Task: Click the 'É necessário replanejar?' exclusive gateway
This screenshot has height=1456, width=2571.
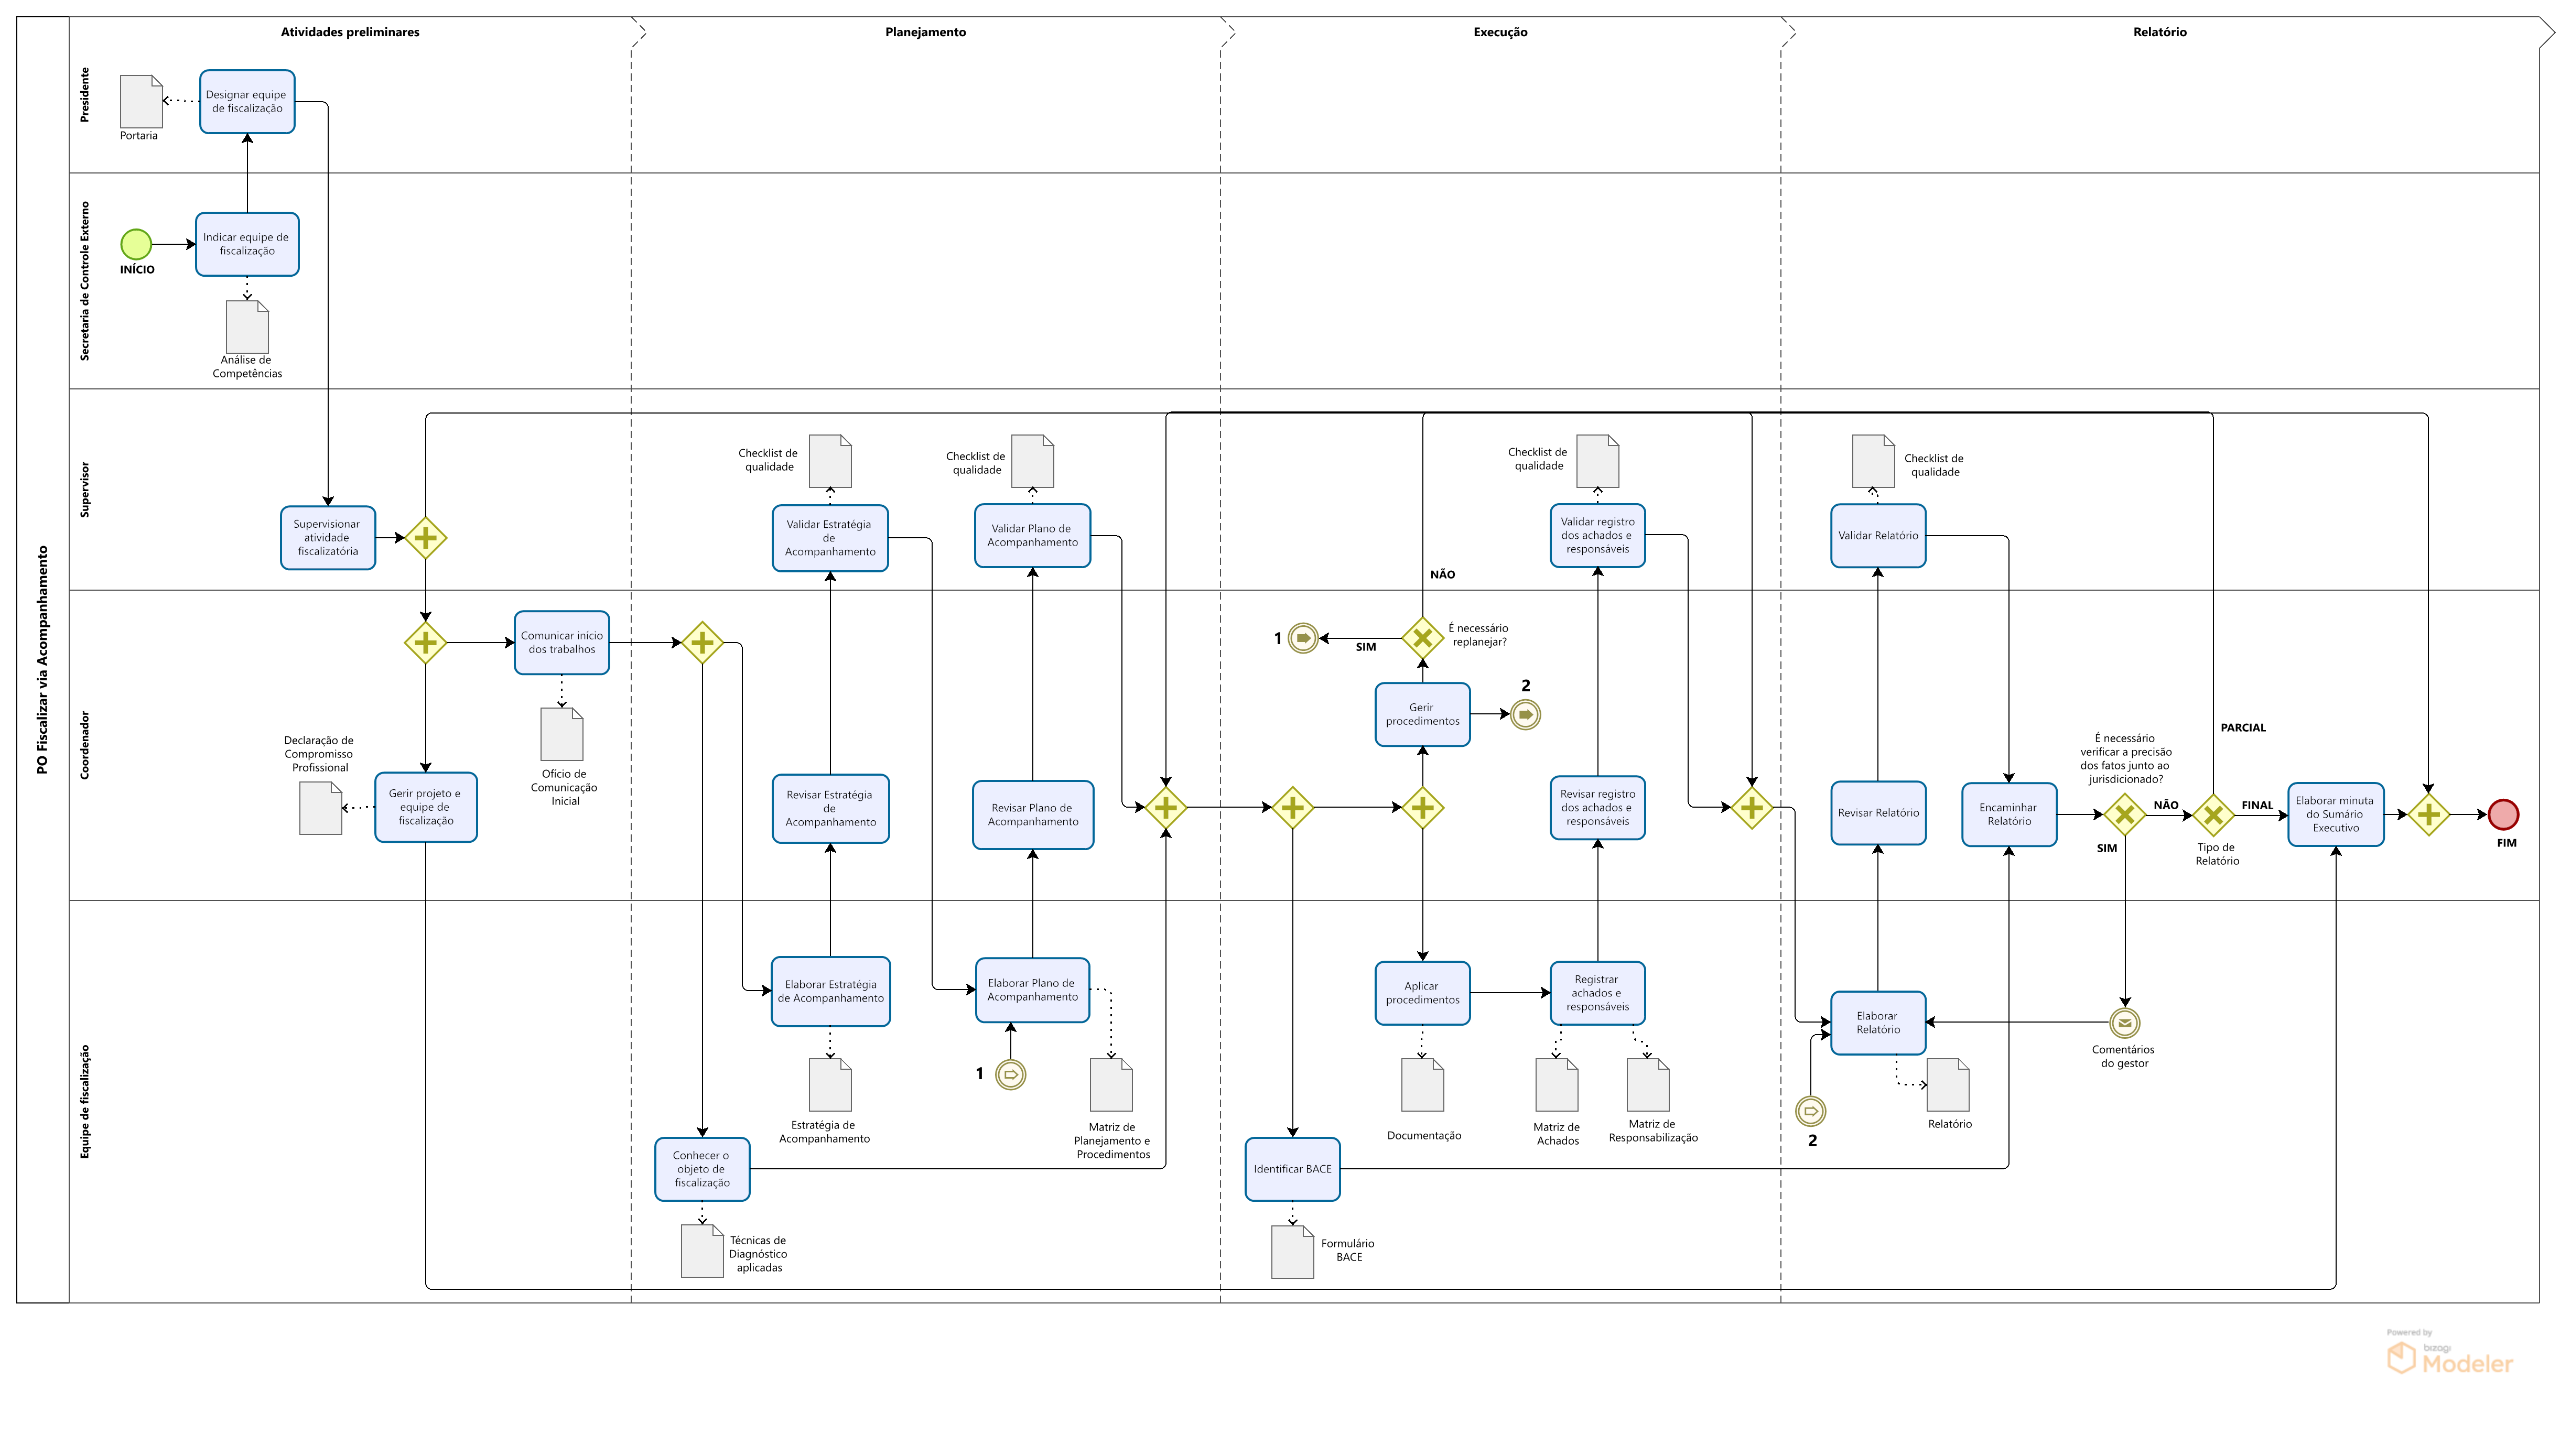Action: point(1422,637)
